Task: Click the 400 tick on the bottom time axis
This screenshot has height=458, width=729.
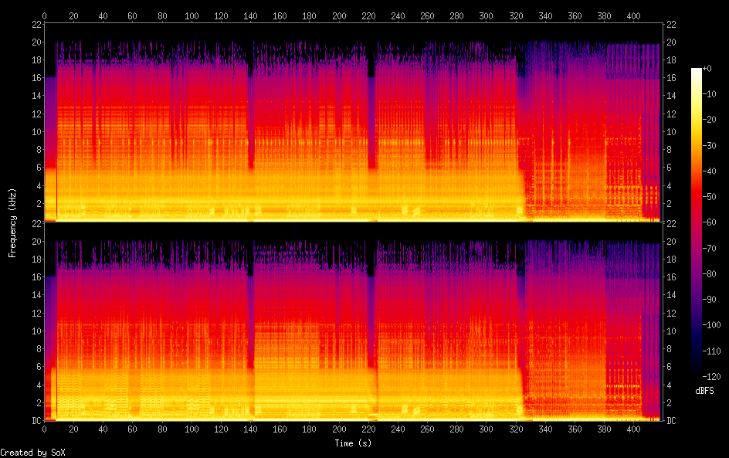Action: pyautogui.click(x=632, y=429)
